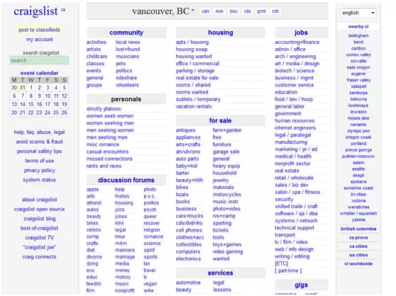Open help, faq, abuse, legal link
The image size is (396, 296).
pyautogui.click(x=39, y=132)
